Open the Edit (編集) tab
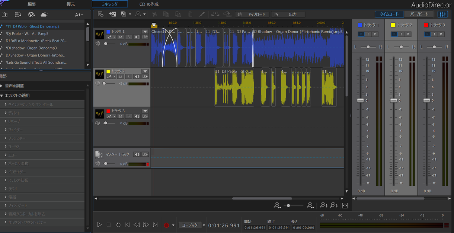Screen dimensions: 454x233 point(32,4)
